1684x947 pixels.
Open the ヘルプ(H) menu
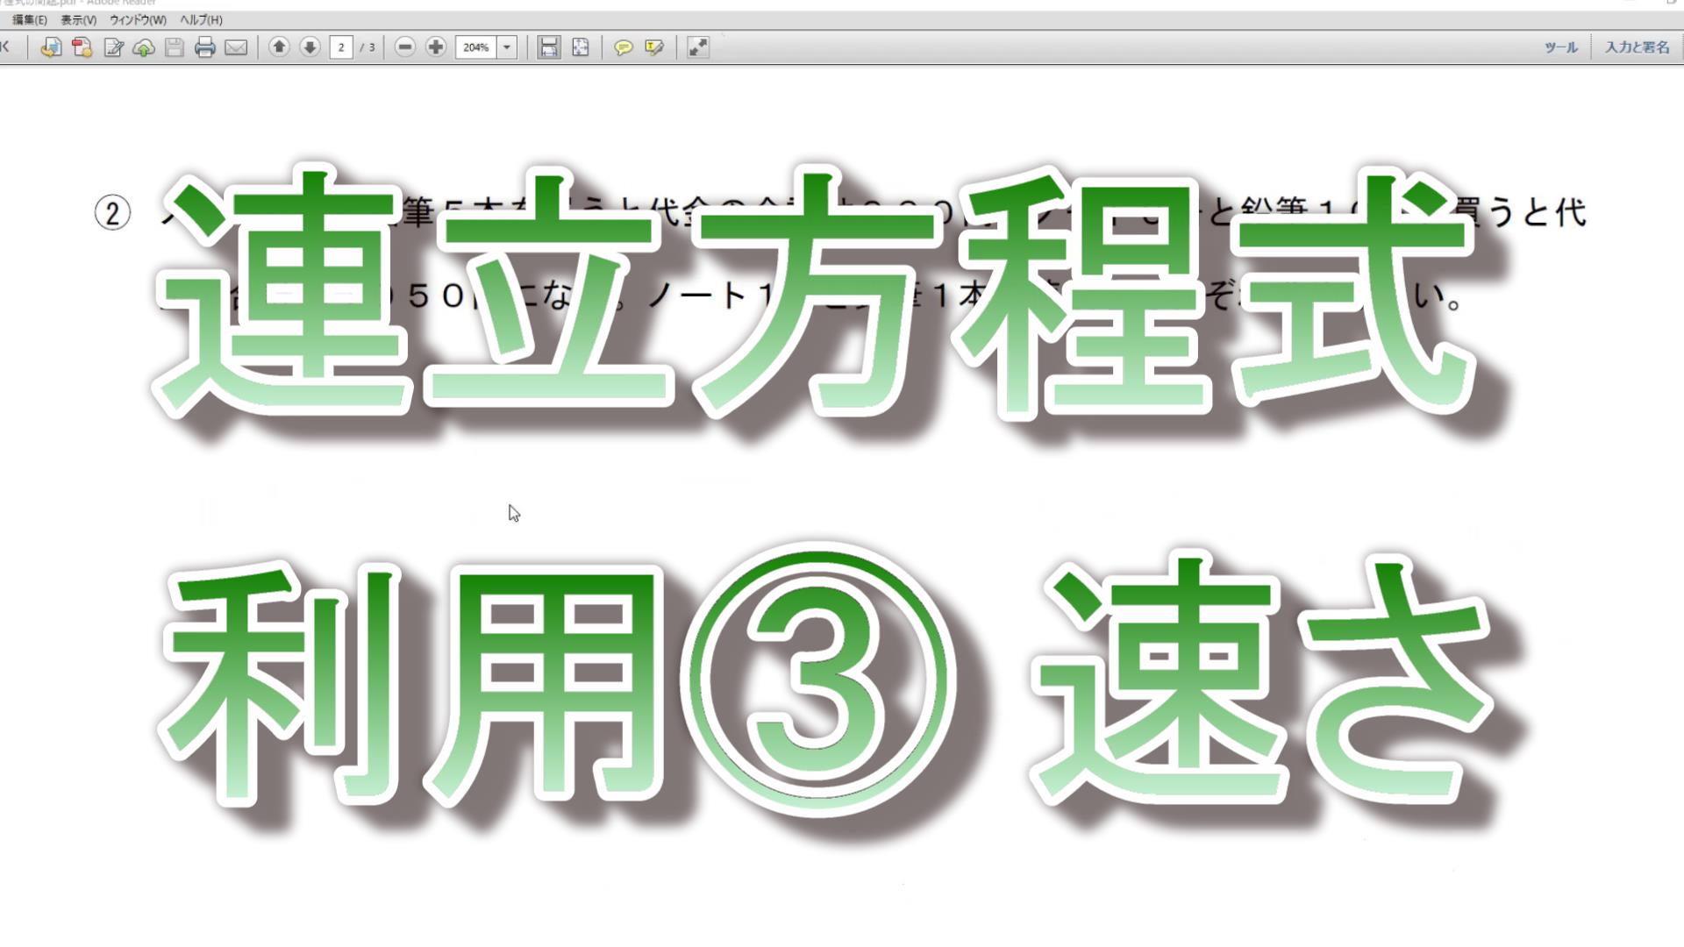pos(201,19)
